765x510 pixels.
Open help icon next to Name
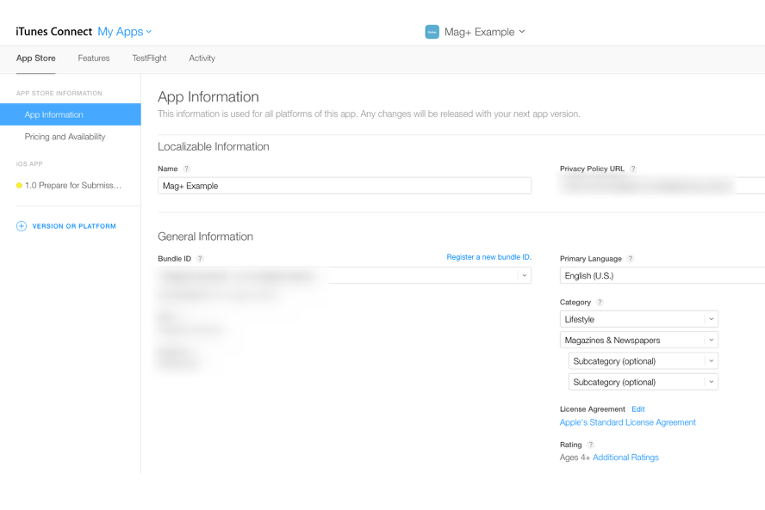click(x=186, y=169)
